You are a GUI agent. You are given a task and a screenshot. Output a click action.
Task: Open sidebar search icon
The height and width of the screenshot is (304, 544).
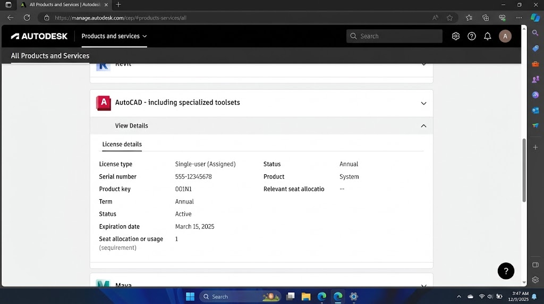click(x=535, y=33)
